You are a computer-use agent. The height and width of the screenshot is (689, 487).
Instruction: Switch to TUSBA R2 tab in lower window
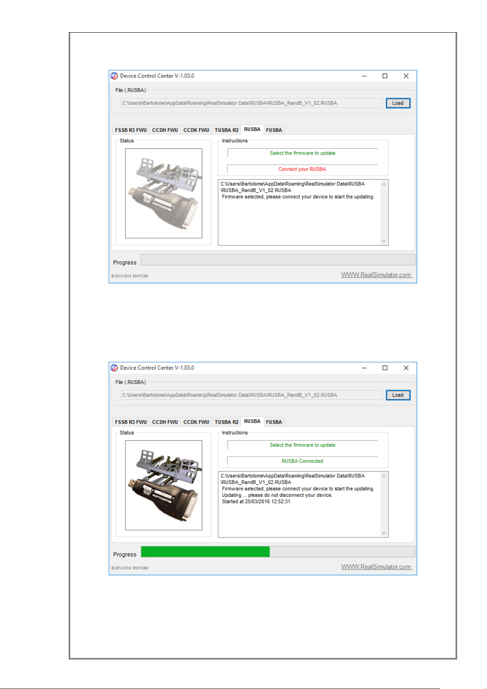(x=226, y=422)
